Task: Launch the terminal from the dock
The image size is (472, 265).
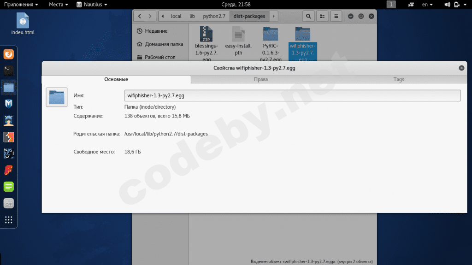Action: click(8, 71)
